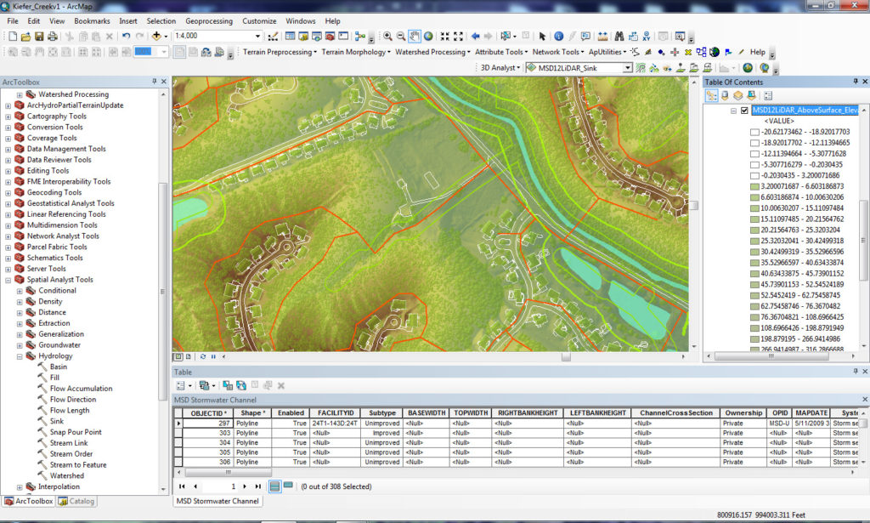Viewport: 870px width, 523px height.
Task: Select the MSD Stormwater Channel table tab
Action: pos(217,501)
